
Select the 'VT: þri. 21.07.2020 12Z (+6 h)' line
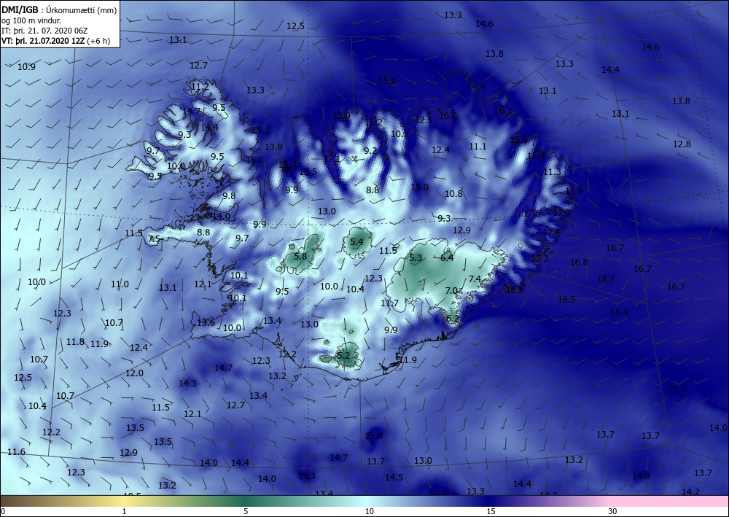[x=56, y=40]
